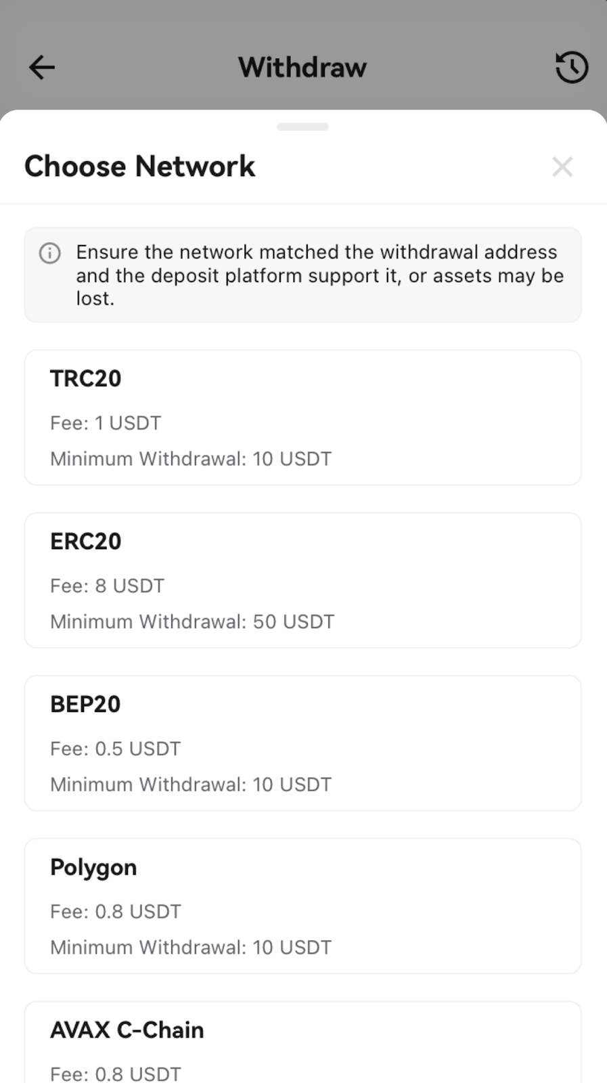Open withdrawal history clock icon
Viewport: 607px width, 1083px height.
(x=572, y=67)
